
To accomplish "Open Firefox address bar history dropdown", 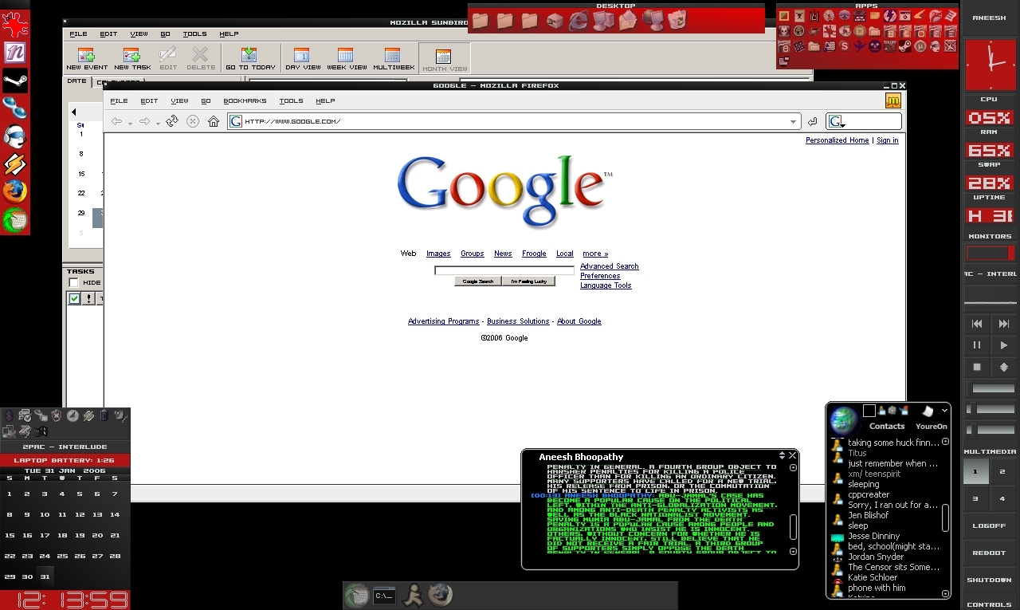I will [793, 122].
